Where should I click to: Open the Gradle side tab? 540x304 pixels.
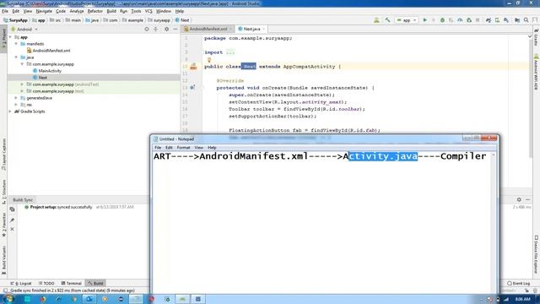tap(537, 37)
